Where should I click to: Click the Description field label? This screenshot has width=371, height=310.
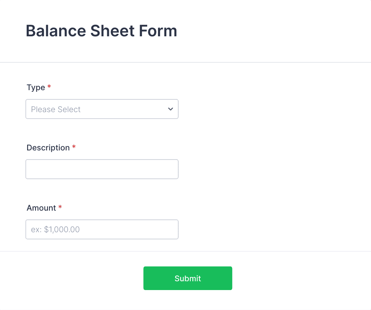pos(48,148)
